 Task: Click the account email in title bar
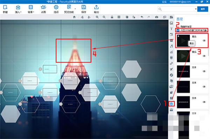(x=180, y=2)
